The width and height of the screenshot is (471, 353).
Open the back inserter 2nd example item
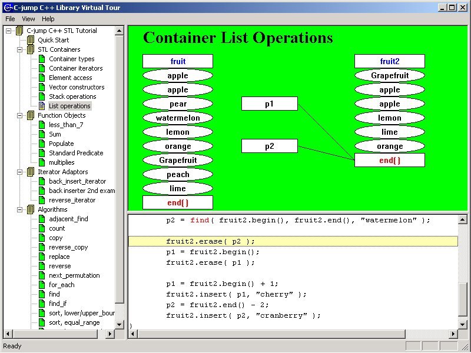(x=82, y=191)
